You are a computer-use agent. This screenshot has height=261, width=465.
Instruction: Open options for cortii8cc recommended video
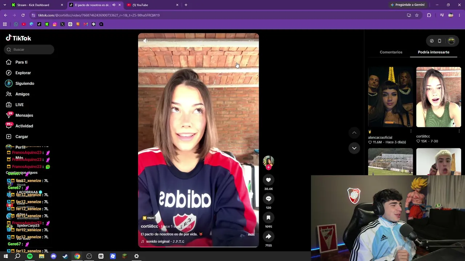(x=459, y=131)
